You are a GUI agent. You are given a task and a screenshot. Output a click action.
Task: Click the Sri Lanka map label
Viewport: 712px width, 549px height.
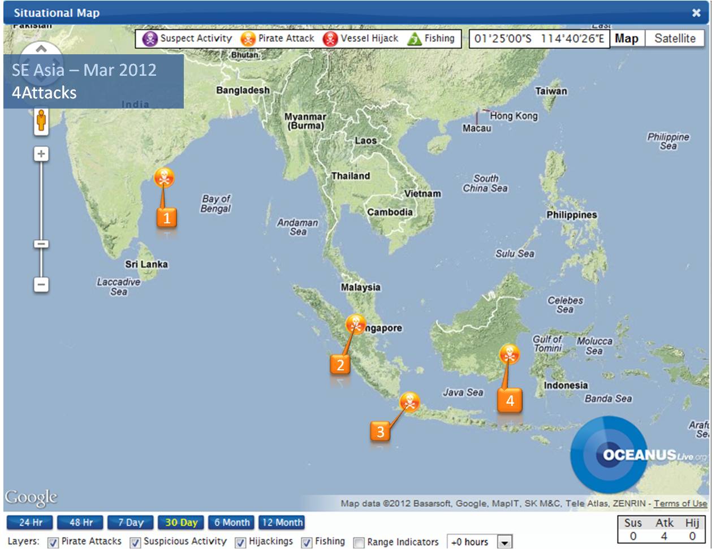point(146,264)
